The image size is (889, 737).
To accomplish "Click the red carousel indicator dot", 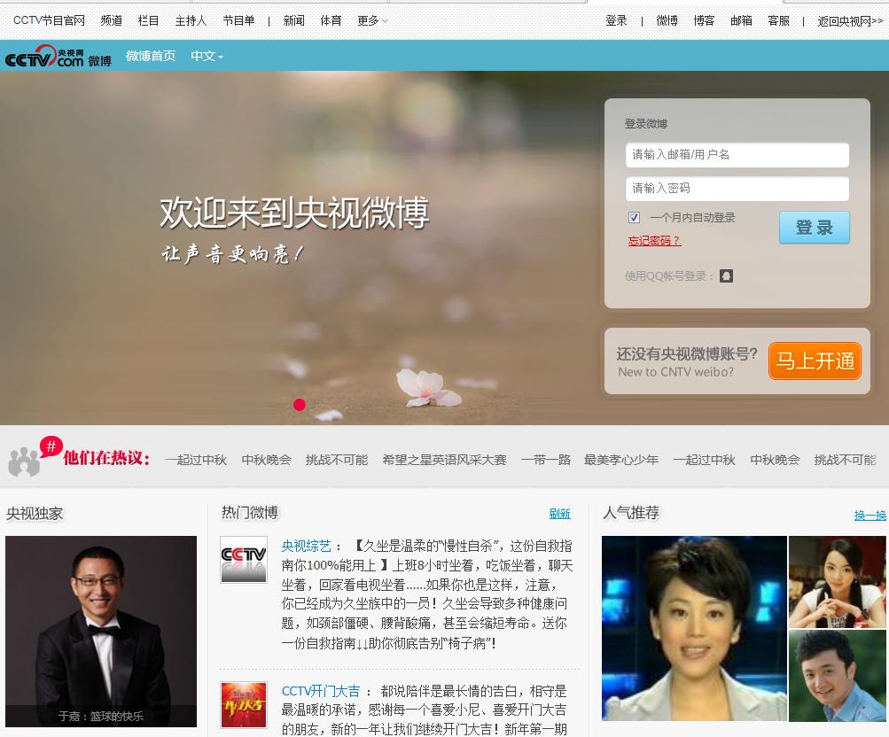I will (300, 405).
